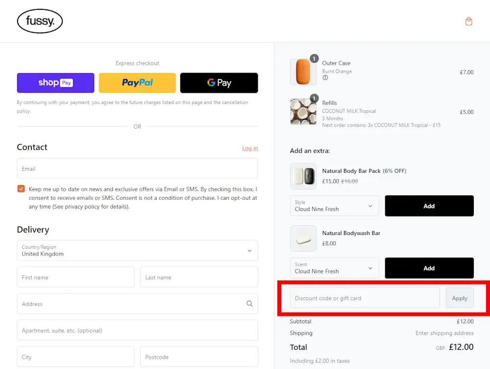Click the Log in link
The width and height of the screenshot is (490, 369).
point(250,148)
